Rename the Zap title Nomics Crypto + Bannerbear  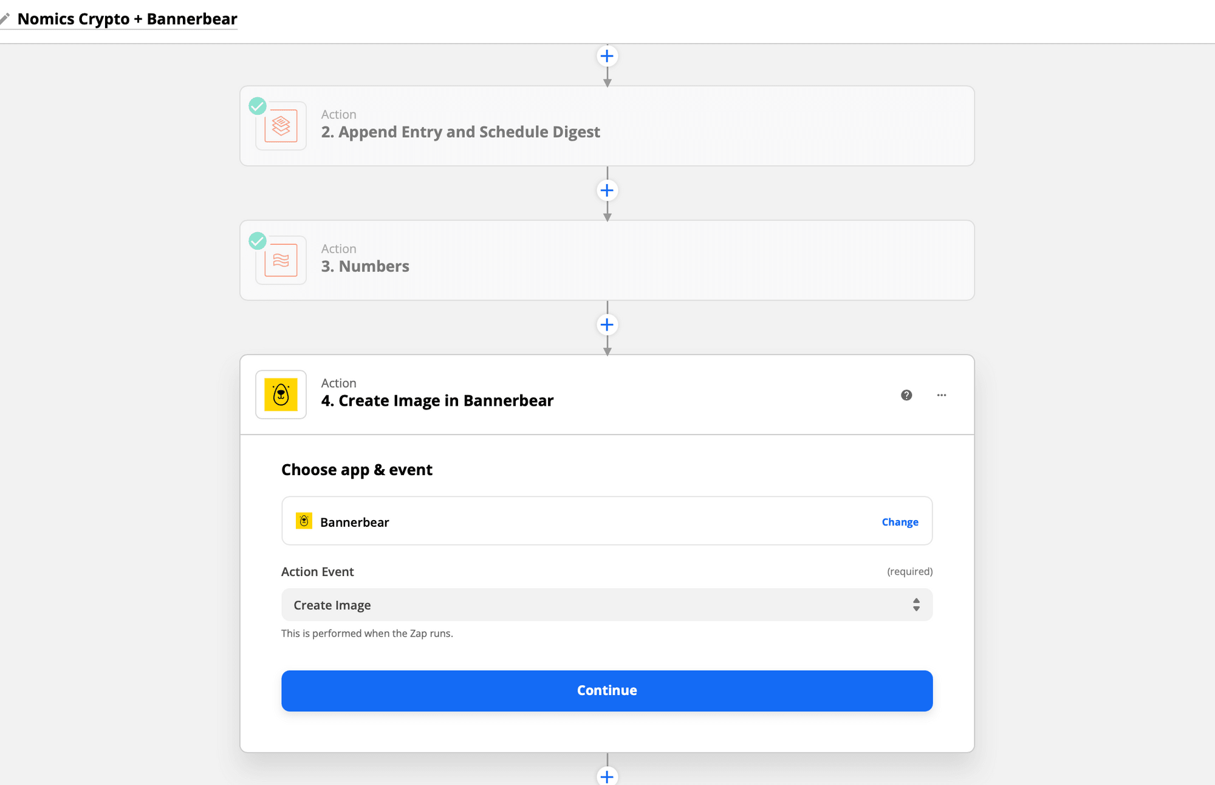[127, 19]
